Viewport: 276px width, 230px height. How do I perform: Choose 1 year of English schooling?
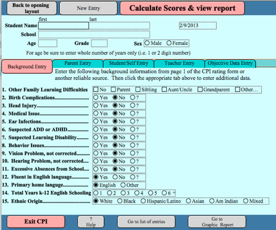point(96,193)
